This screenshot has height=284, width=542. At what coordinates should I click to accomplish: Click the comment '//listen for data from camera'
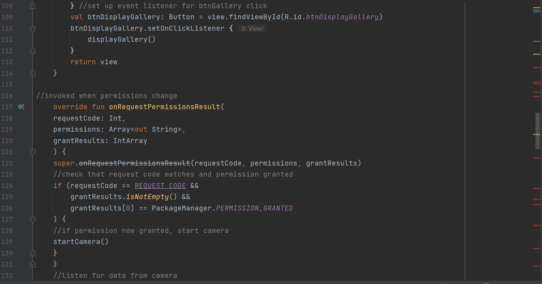[x=115, y=275]
